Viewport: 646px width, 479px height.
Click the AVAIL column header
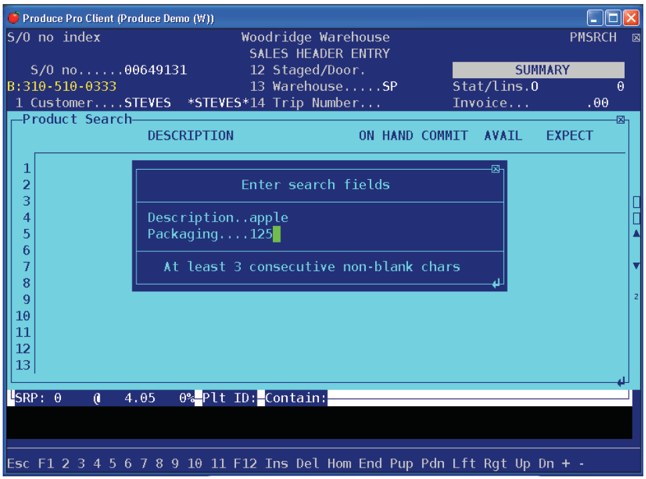(503, 136)
